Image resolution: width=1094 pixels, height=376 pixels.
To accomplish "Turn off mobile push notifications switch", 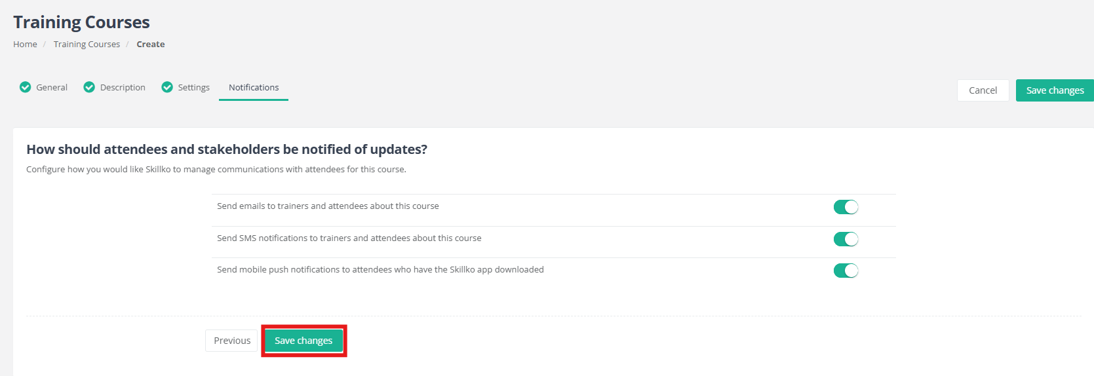I will coord(846,271).
